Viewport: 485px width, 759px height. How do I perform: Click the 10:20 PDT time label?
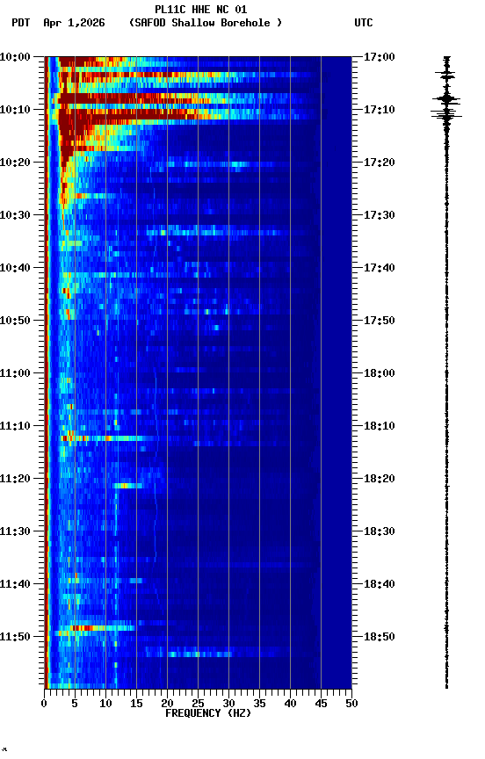15,163
